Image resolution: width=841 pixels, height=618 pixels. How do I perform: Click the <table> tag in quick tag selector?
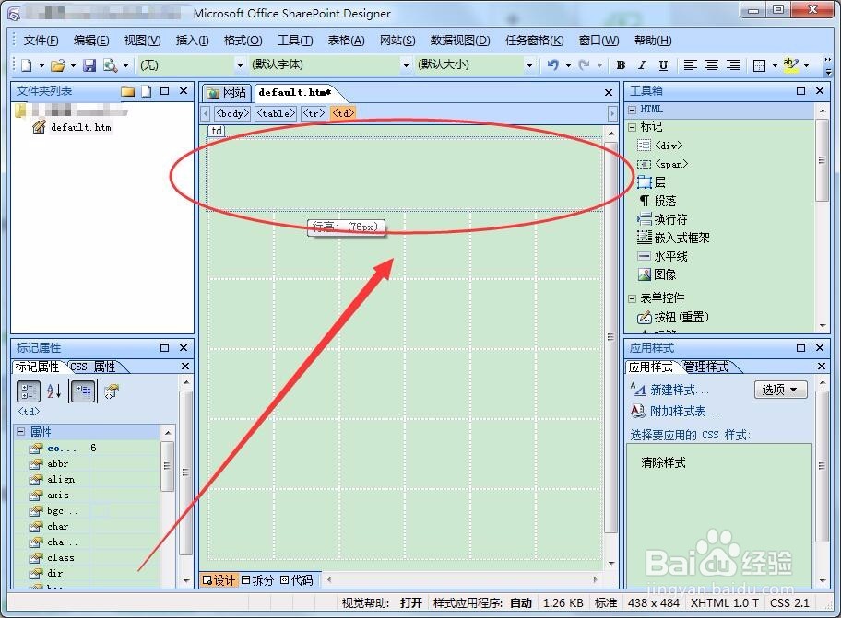tap(275, 113)
